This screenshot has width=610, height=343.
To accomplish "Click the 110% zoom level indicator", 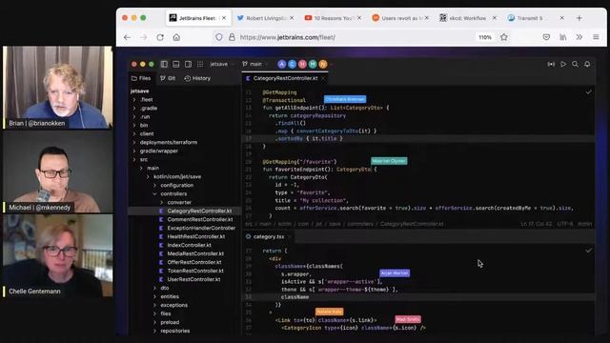I will [485, 37].
